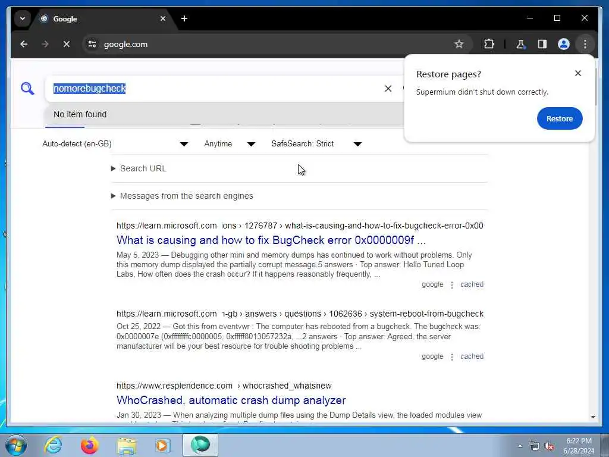Select the 'No item found' suggestion
The image size is (609, 457).
(224, 114)
